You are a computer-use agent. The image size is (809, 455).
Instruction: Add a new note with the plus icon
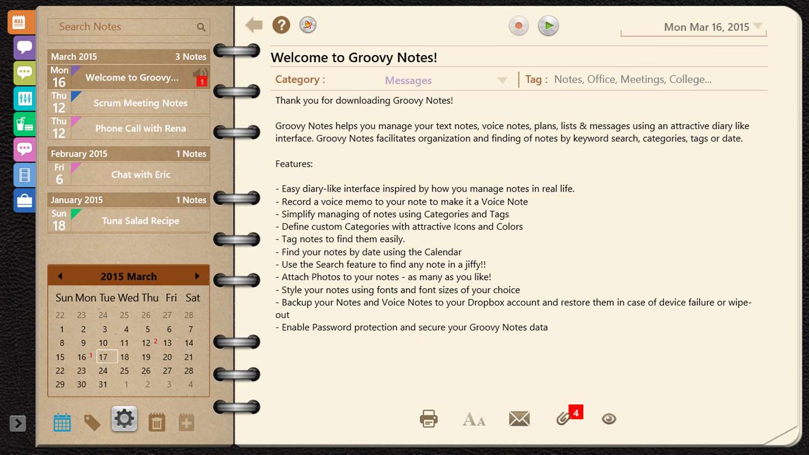pyautogui.click(x=187, y=422)
